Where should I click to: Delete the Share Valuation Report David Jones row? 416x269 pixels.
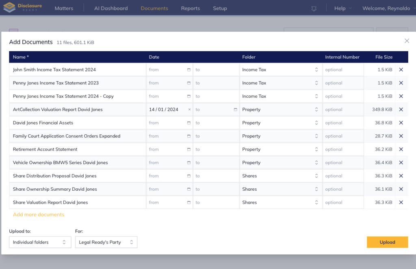pos(401,202)
